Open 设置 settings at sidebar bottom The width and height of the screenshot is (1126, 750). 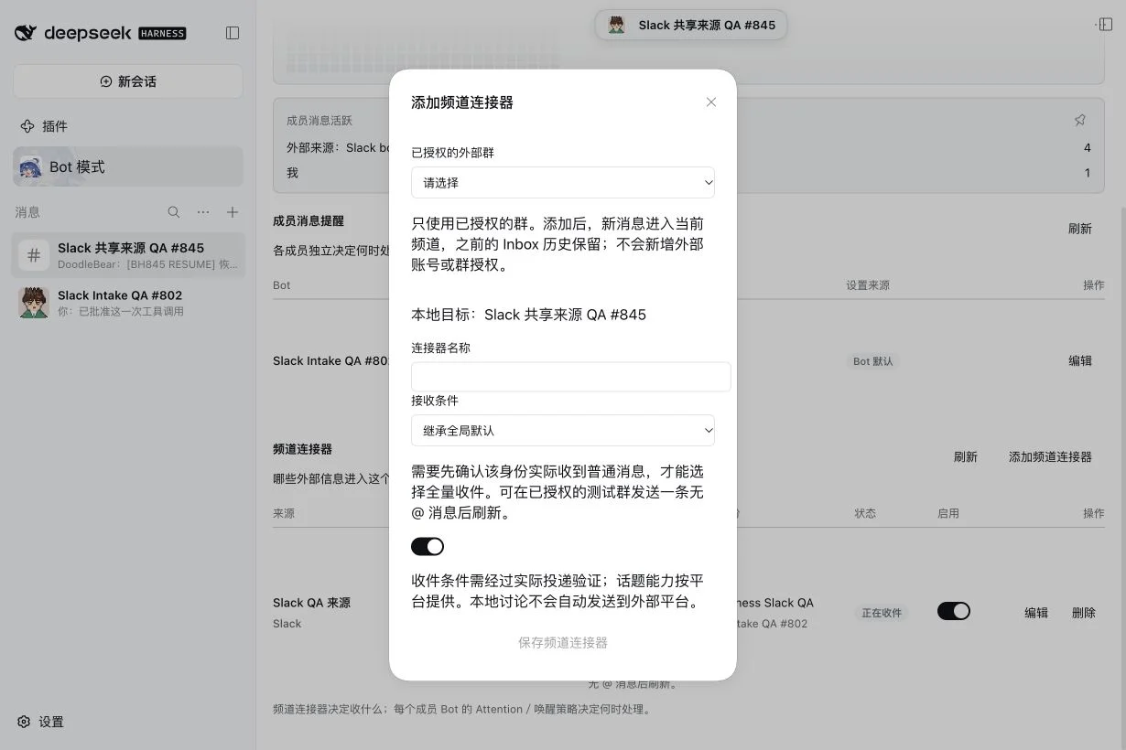tap(41, 722)
